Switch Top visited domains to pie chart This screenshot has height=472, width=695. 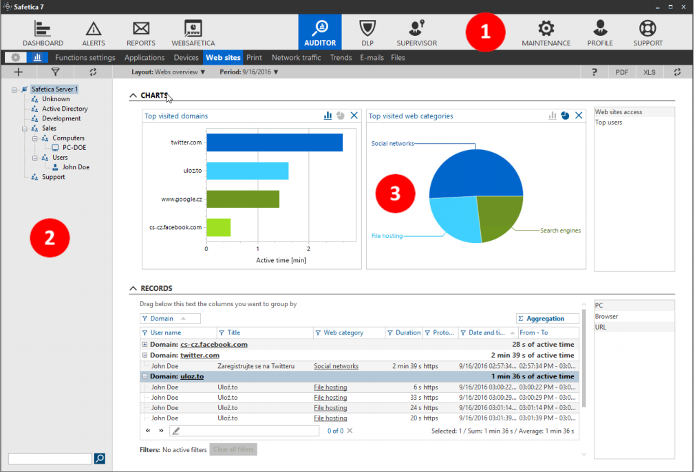(340, 116)
